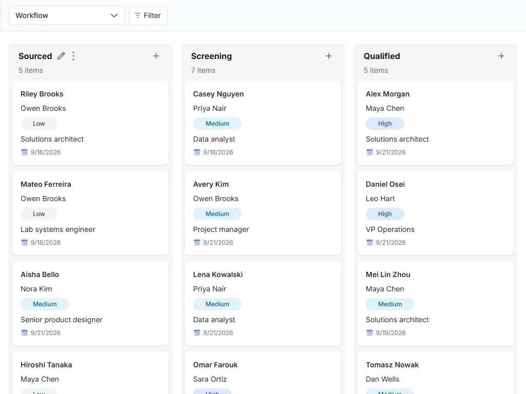Add a new item to Qualified column
Screen dimensions: 526x394
click(x=501, y=56)
